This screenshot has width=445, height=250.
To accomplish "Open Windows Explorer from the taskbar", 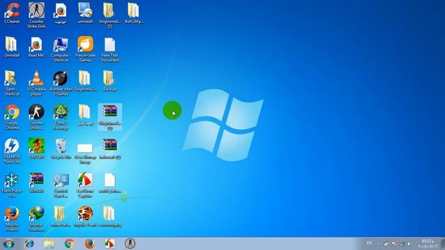I will click(x=49, y=244).
